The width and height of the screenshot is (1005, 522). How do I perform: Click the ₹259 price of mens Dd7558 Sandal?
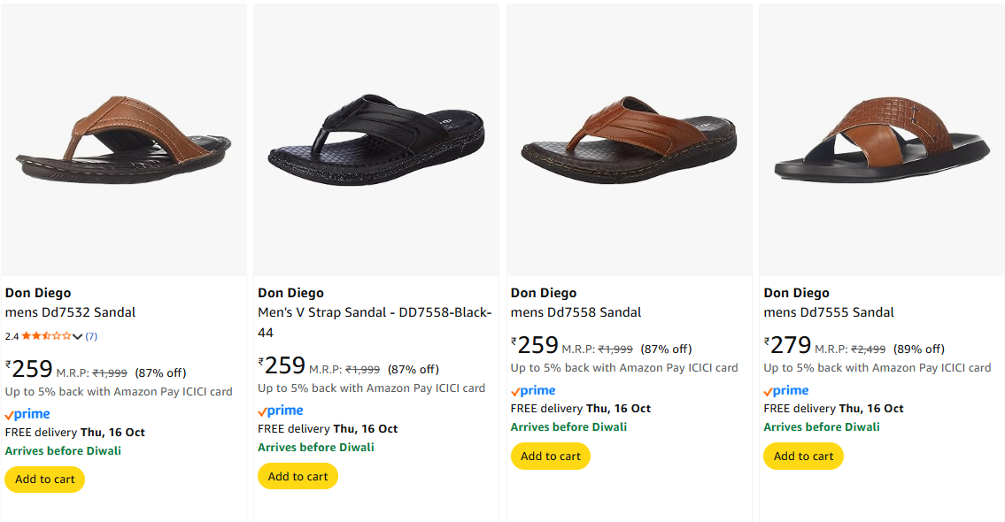[536, 345]
